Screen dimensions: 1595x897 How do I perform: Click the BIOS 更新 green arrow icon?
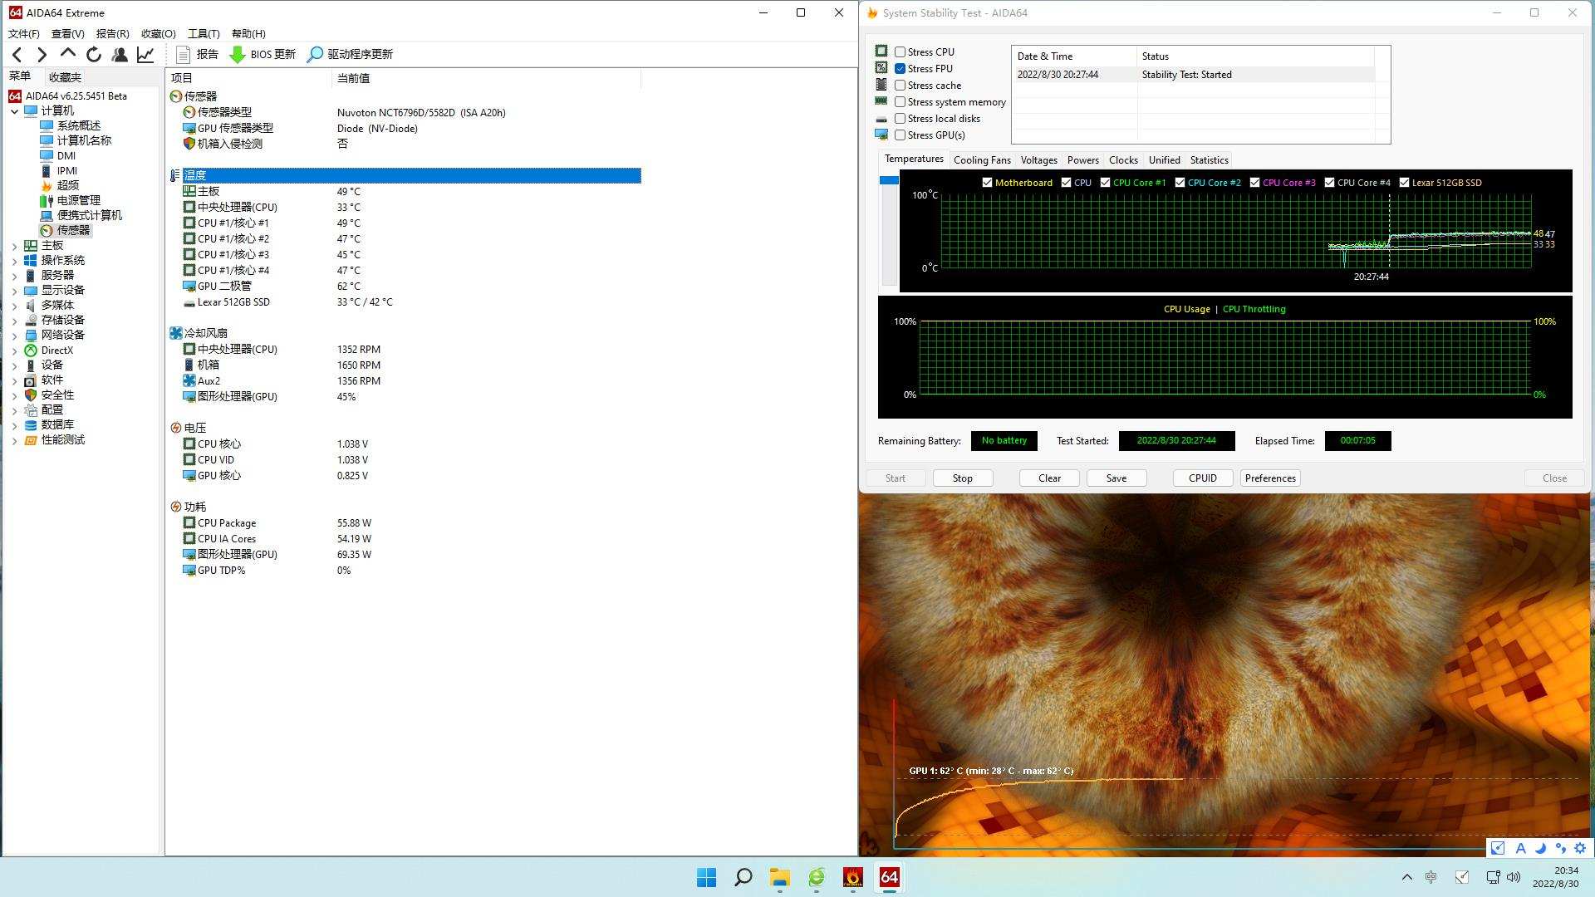[238, 55]
